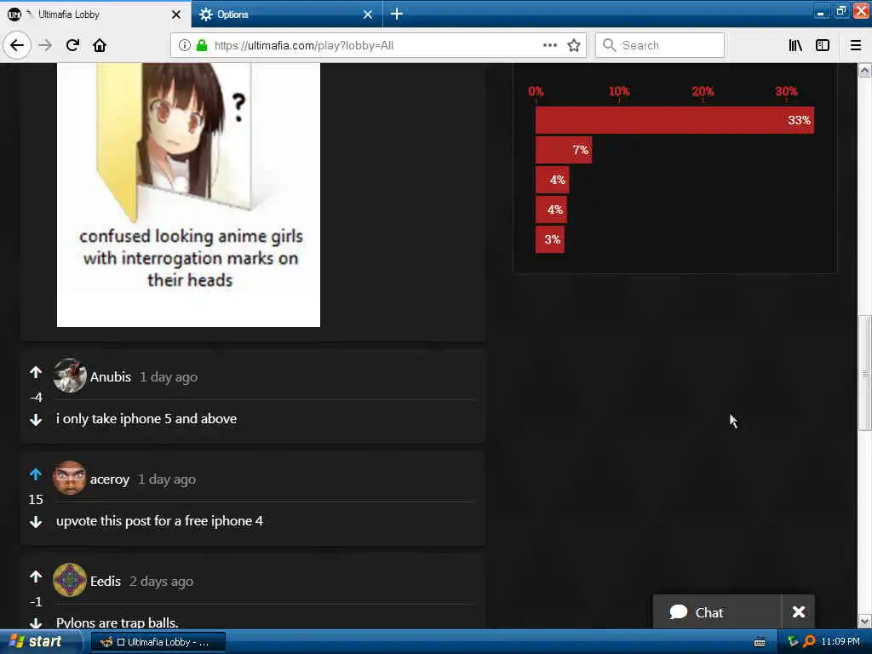This screenshot has height=654, width=872.
Task: Click the keyboard icon in system tray
Action: point(759,642)
